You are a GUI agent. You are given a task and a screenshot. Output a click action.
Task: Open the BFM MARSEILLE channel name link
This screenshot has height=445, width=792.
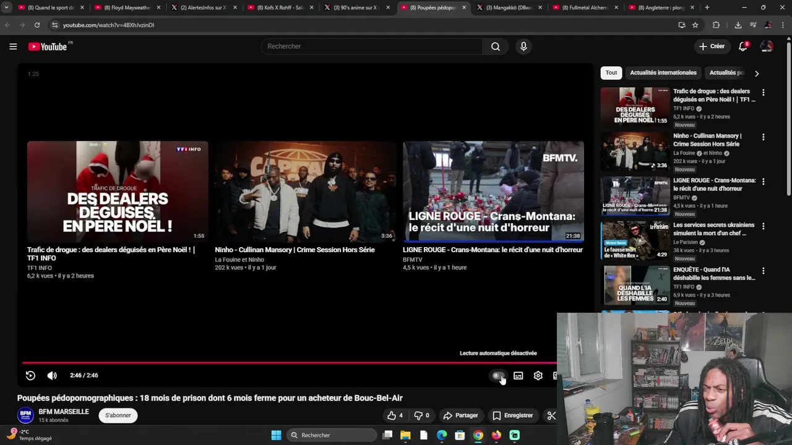click(x=64, y=412)
